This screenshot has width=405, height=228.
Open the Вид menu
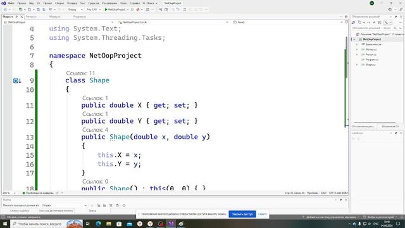pyautogui.click(x=31, y=3)
